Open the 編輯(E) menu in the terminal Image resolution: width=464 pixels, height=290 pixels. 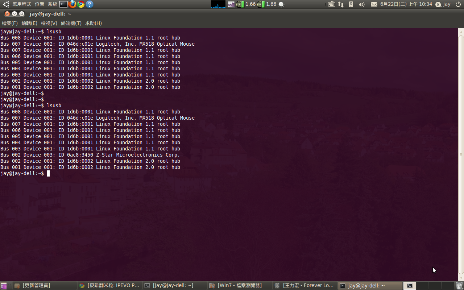point(29,23)
